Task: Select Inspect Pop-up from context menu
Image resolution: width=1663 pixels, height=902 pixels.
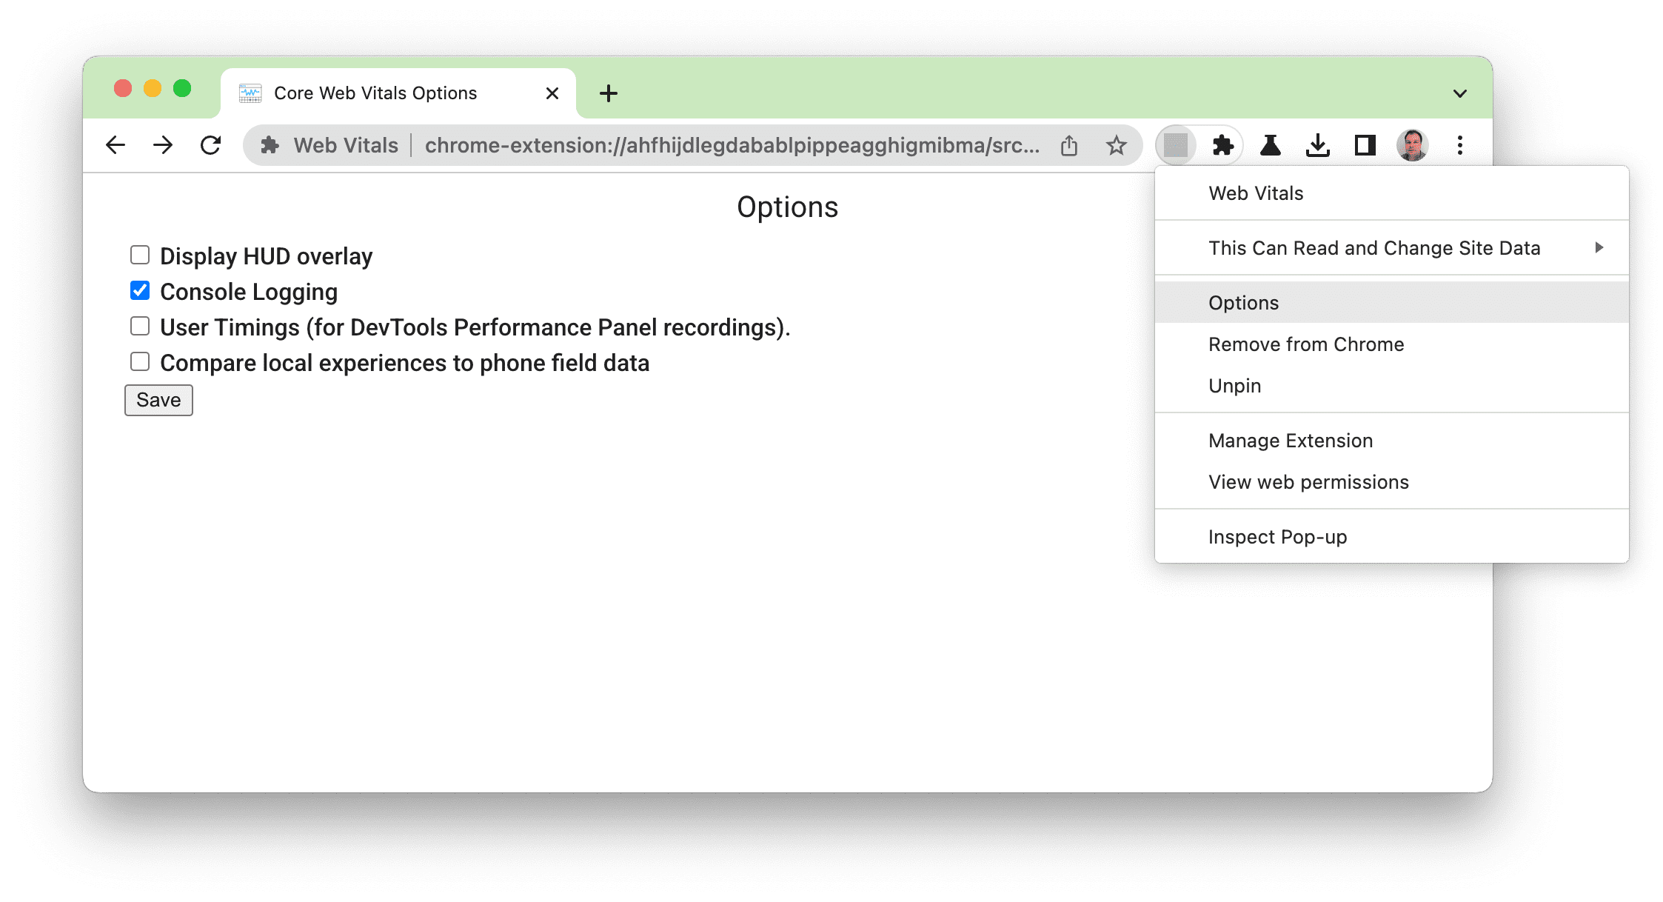Action: [x=1279, y=536]
